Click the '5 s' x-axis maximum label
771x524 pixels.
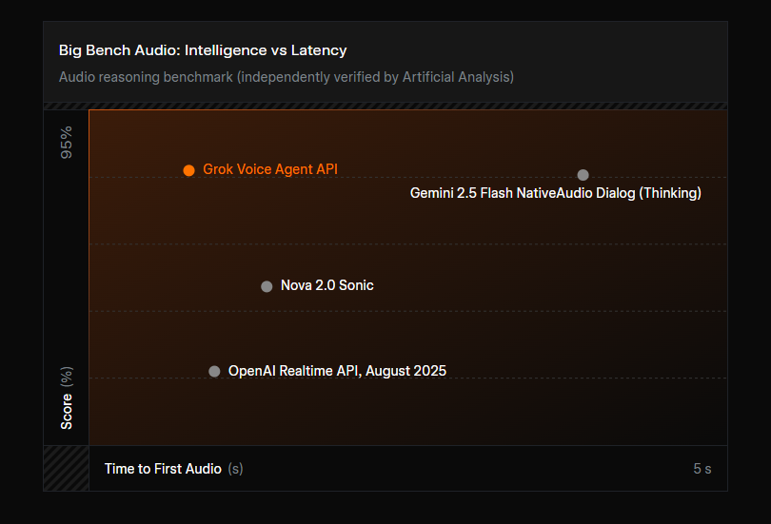(x=702, y=469)
